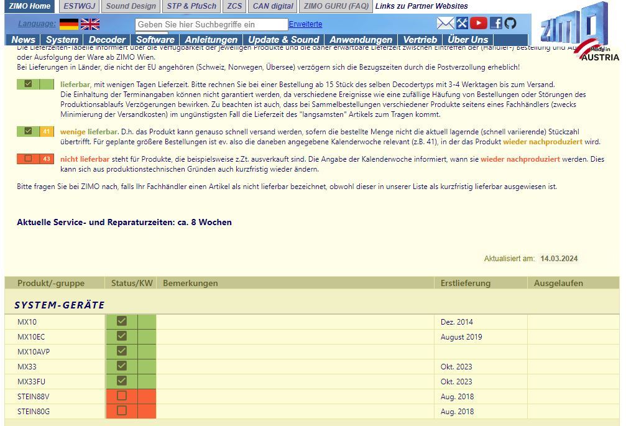
Task: Switch language to English flag
Action: click(90, 24)
